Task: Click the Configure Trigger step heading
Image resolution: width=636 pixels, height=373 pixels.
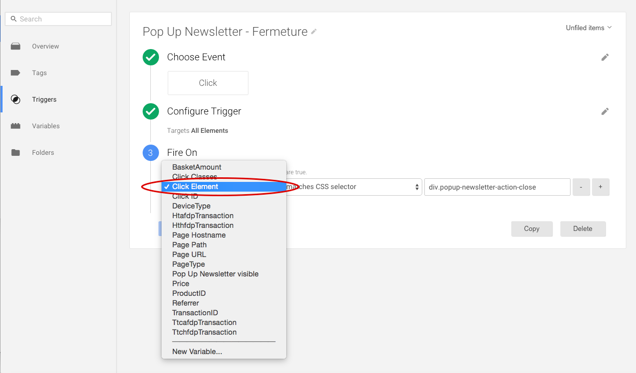Action: point(204,111)
